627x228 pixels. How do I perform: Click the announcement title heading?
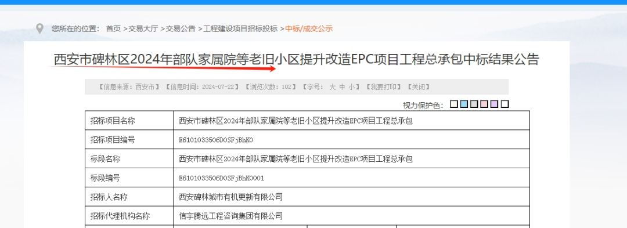(296, 60)
